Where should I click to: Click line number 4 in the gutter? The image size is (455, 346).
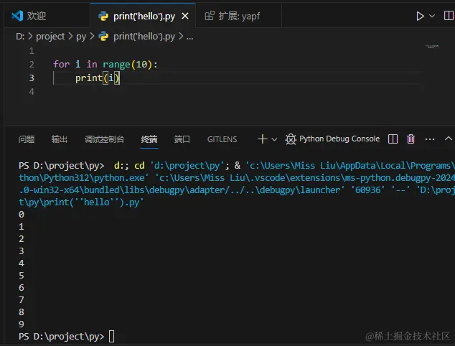click(x=32, y=91)
